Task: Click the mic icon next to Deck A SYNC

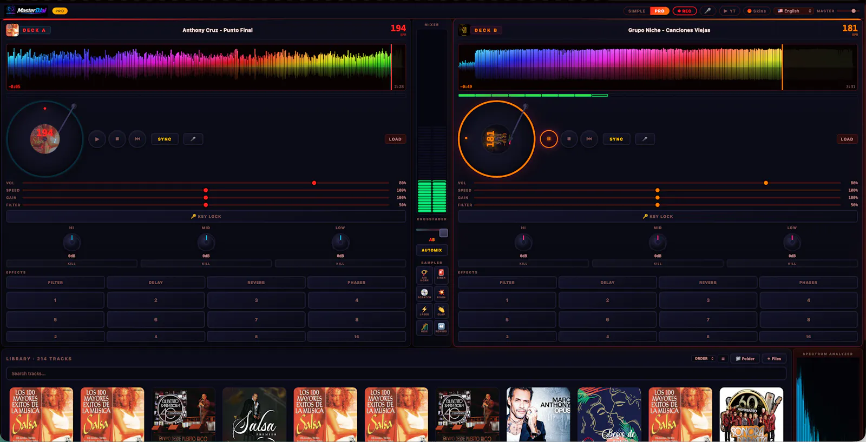Action: click(193, 139)
